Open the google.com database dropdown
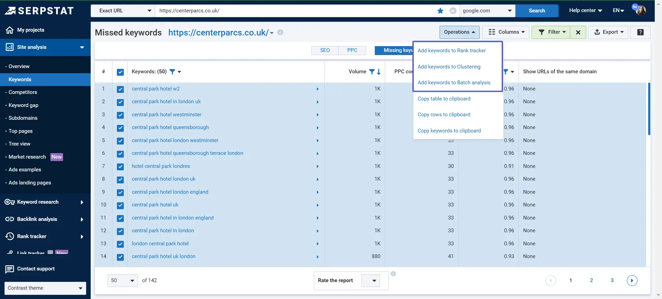The width and height of the screenshot is (662, 299). [x=487, y=11]
